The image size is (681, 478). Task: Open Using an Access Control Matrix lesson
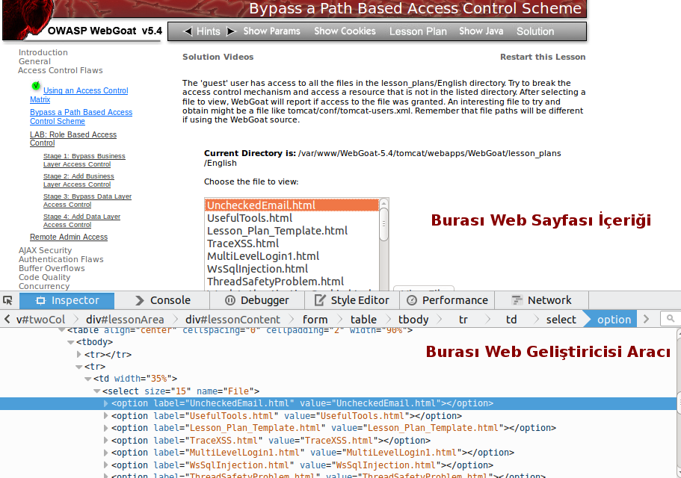point(79,95)
